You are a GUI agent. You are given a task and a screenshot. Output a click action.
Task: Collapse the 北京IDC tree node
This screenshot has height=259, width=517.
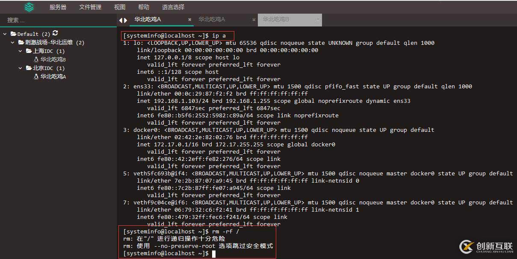[x=19, y=68]
